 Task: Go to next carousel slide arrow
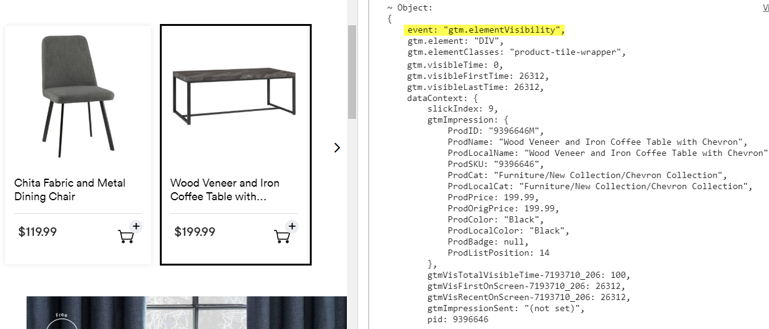(336, 148)
